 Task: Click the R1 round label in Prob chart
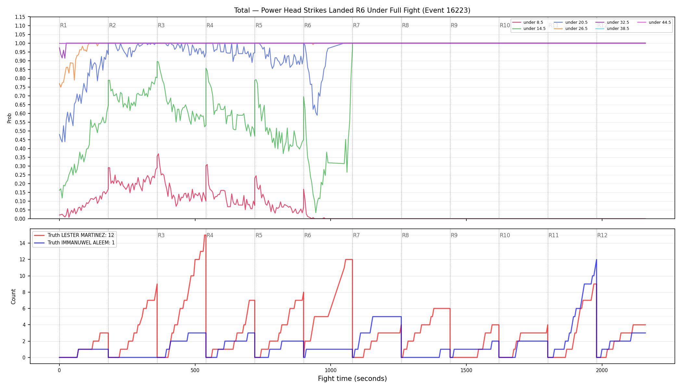click(63, 25)
